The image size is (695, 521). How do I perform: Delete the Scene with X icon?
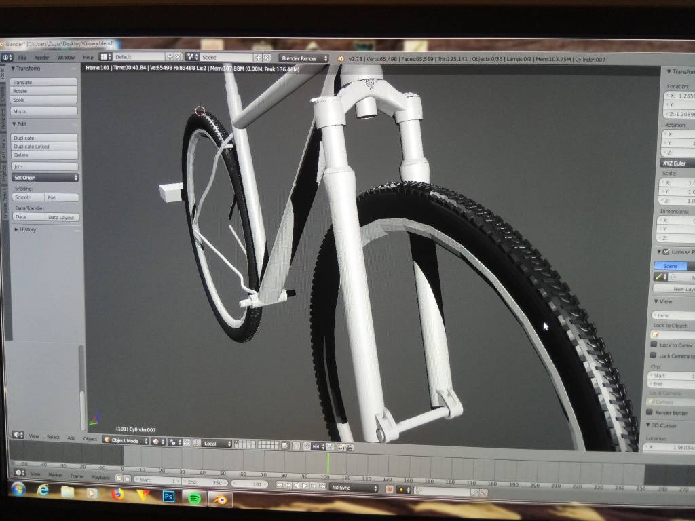[266, 58]
